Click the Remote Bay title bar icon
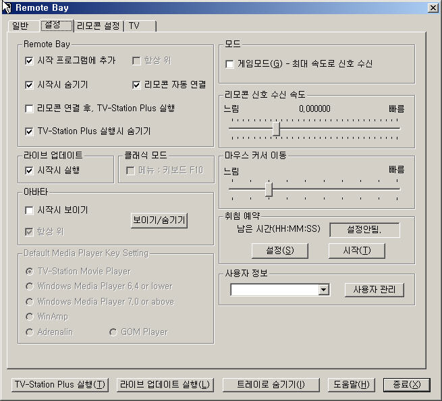The height and width of the screenshot is (401, 442). (x=7, y=7)
